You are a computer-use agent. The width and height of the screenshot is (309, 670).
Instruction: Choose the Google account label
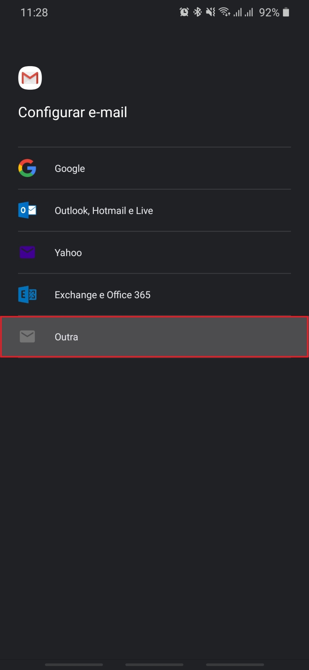(70, 168)
